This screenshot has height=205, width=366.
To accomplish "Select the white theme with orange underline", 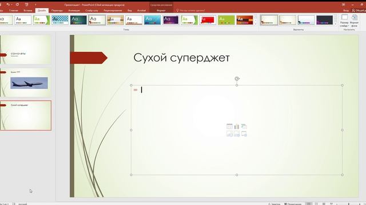I will [x=134, y=20].
